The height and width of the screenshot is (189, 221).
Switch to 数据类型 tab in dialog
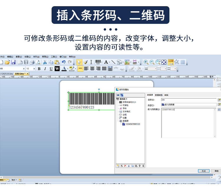159,95
